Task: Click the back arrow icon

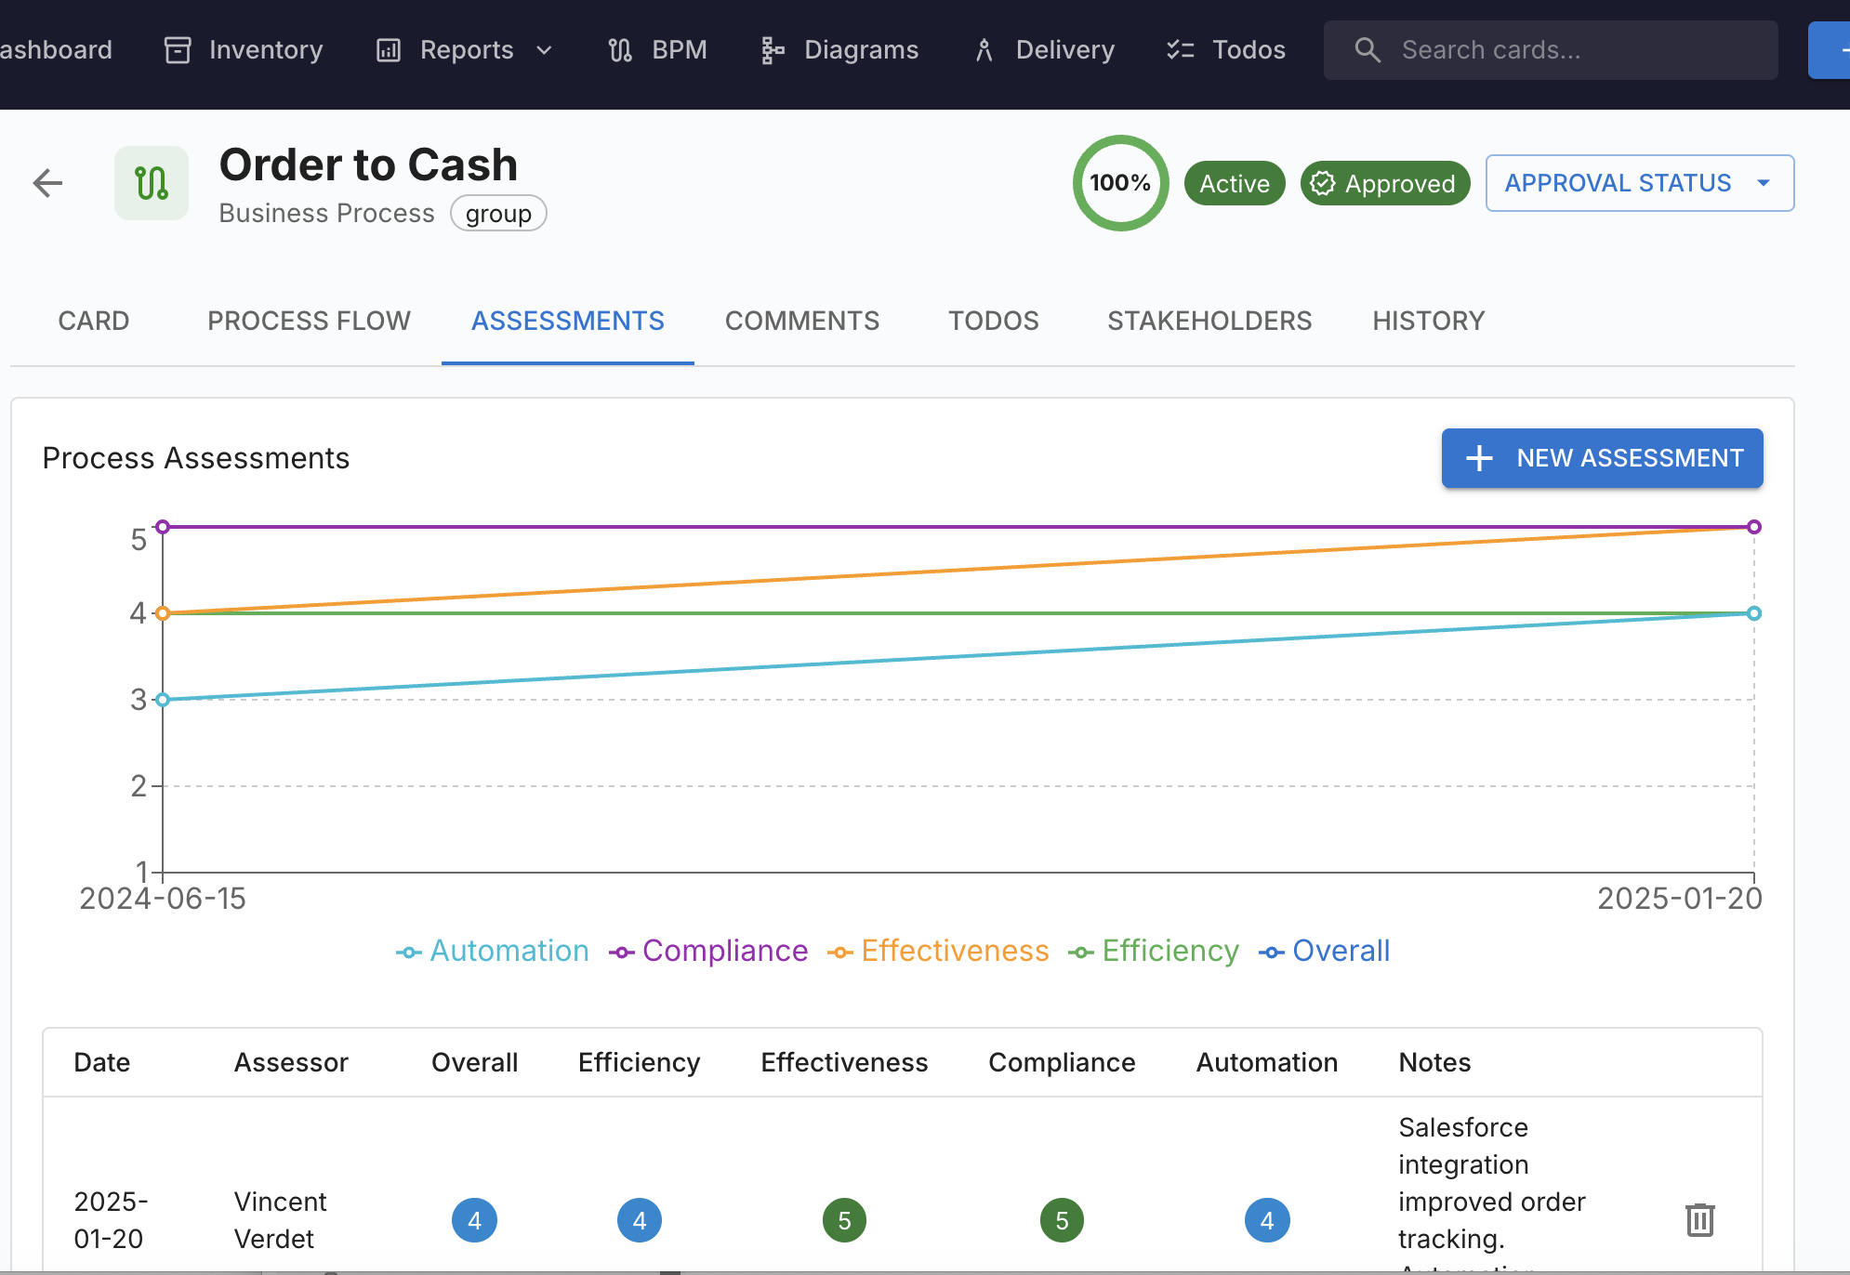Action: (47, 183)
